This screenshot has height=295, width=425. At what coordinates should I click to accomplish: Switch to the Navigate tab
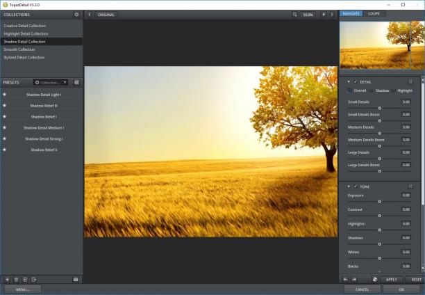pyautogui.click(x=351, y=14)
